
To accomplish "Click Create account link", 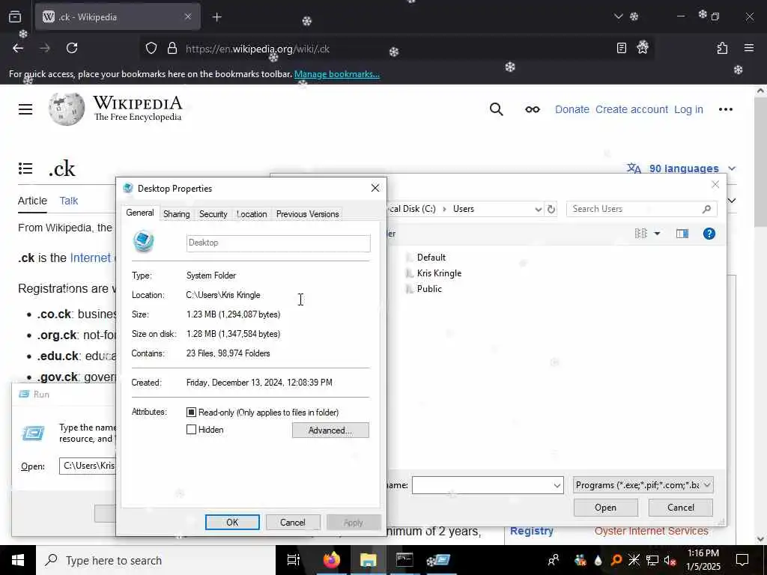I will pyautogui.click(x=631, y=109).
